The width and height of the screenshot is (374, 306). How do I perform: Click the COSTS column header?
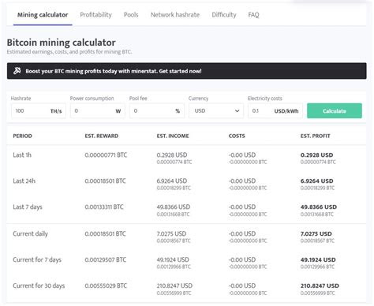[x=237, y=136]
